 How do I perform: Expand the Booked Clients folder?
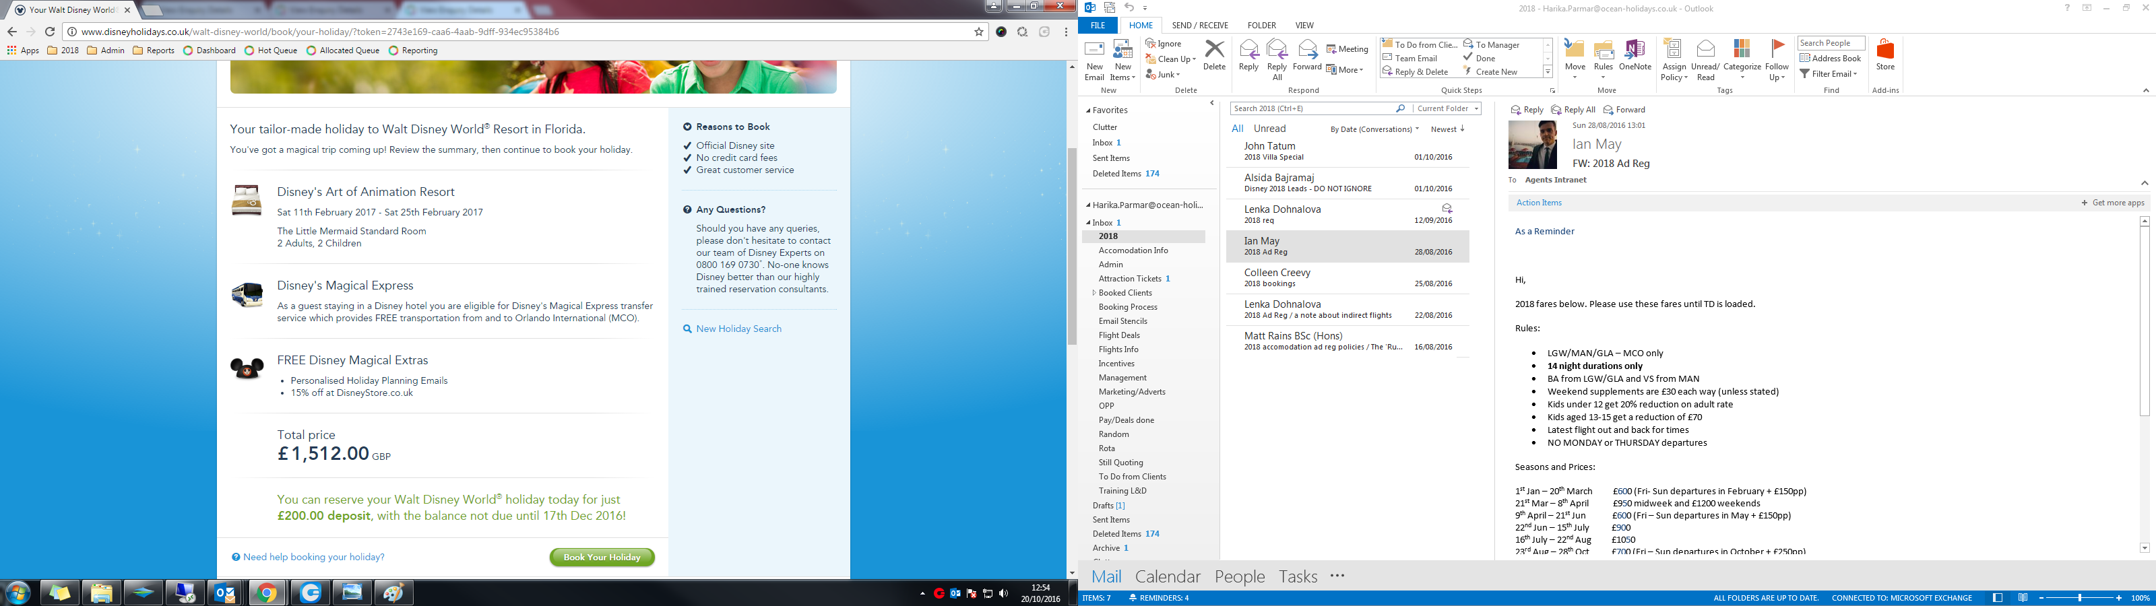coord(1094,293)
